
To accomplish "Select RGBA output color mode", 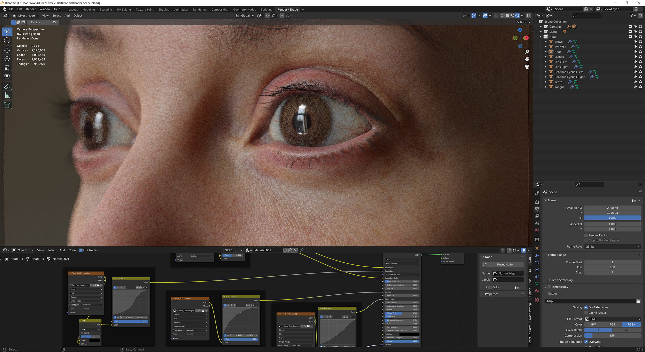I will (x=631, y=324).
